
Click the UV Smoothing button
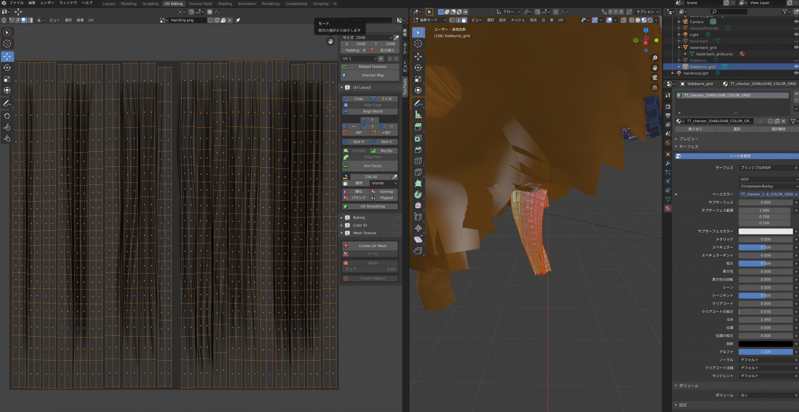370,206
